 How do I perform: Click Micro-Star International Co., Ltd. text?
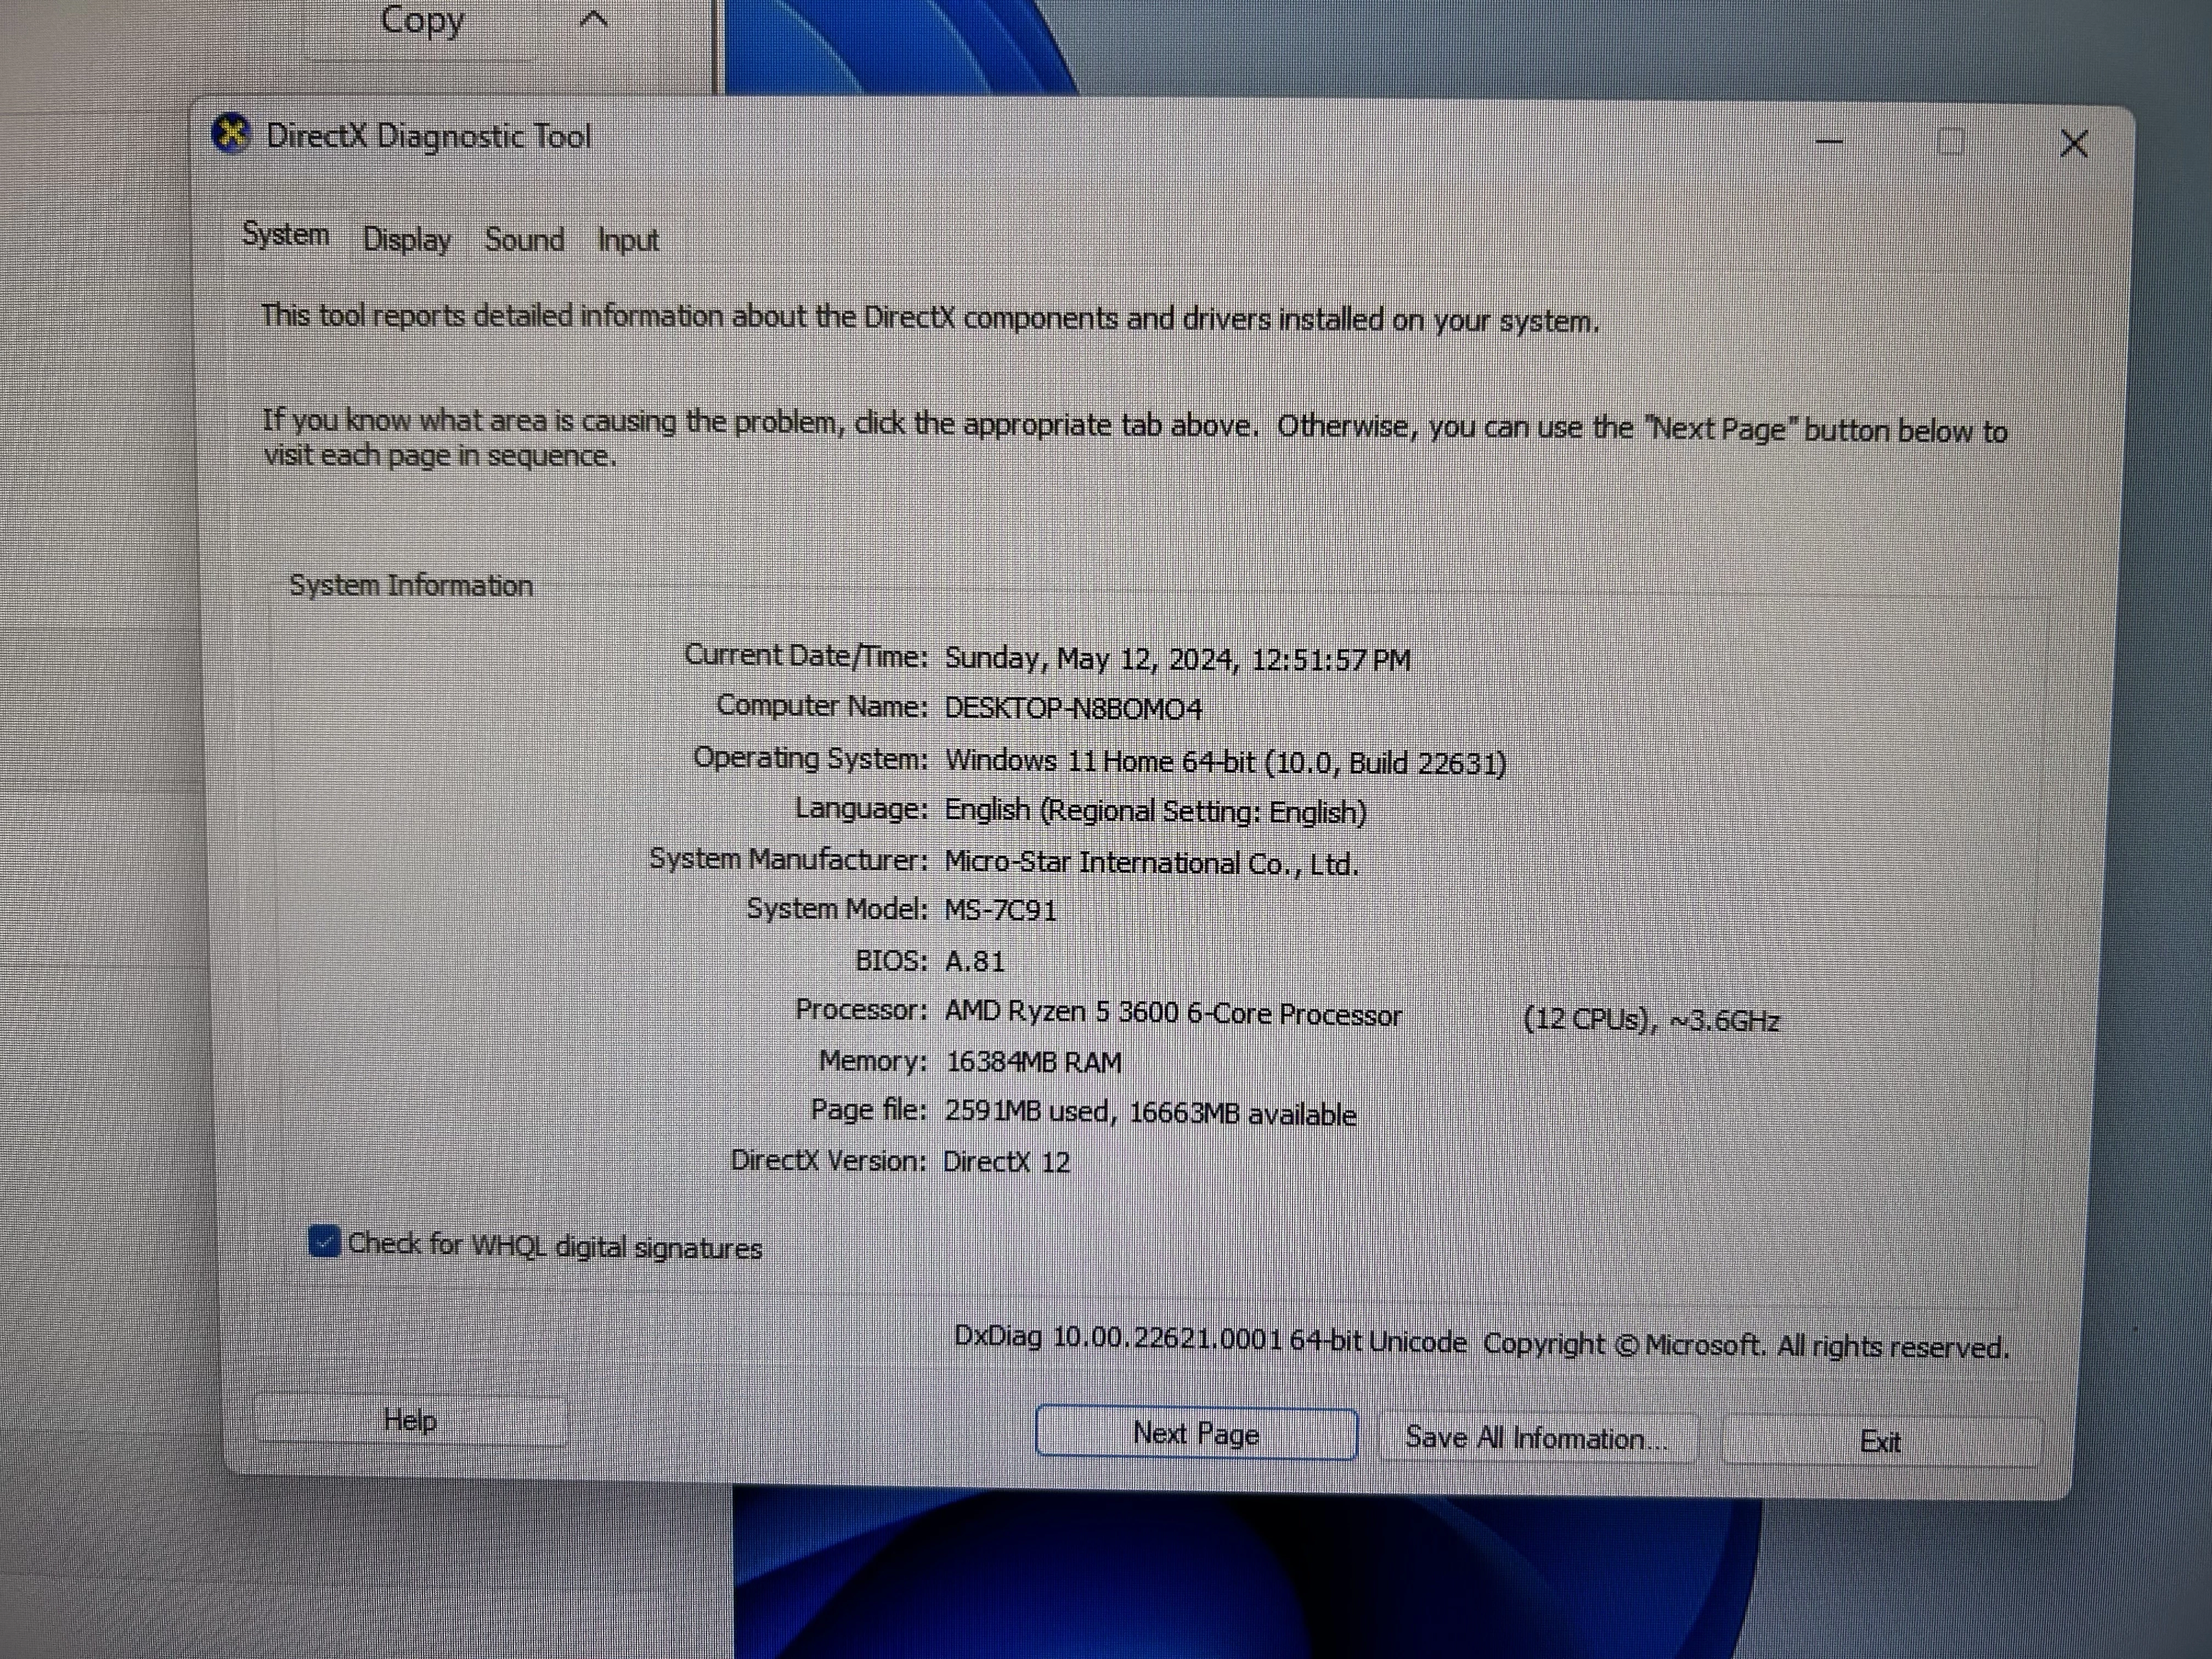pyautogui.click(x=1152, y=863)
